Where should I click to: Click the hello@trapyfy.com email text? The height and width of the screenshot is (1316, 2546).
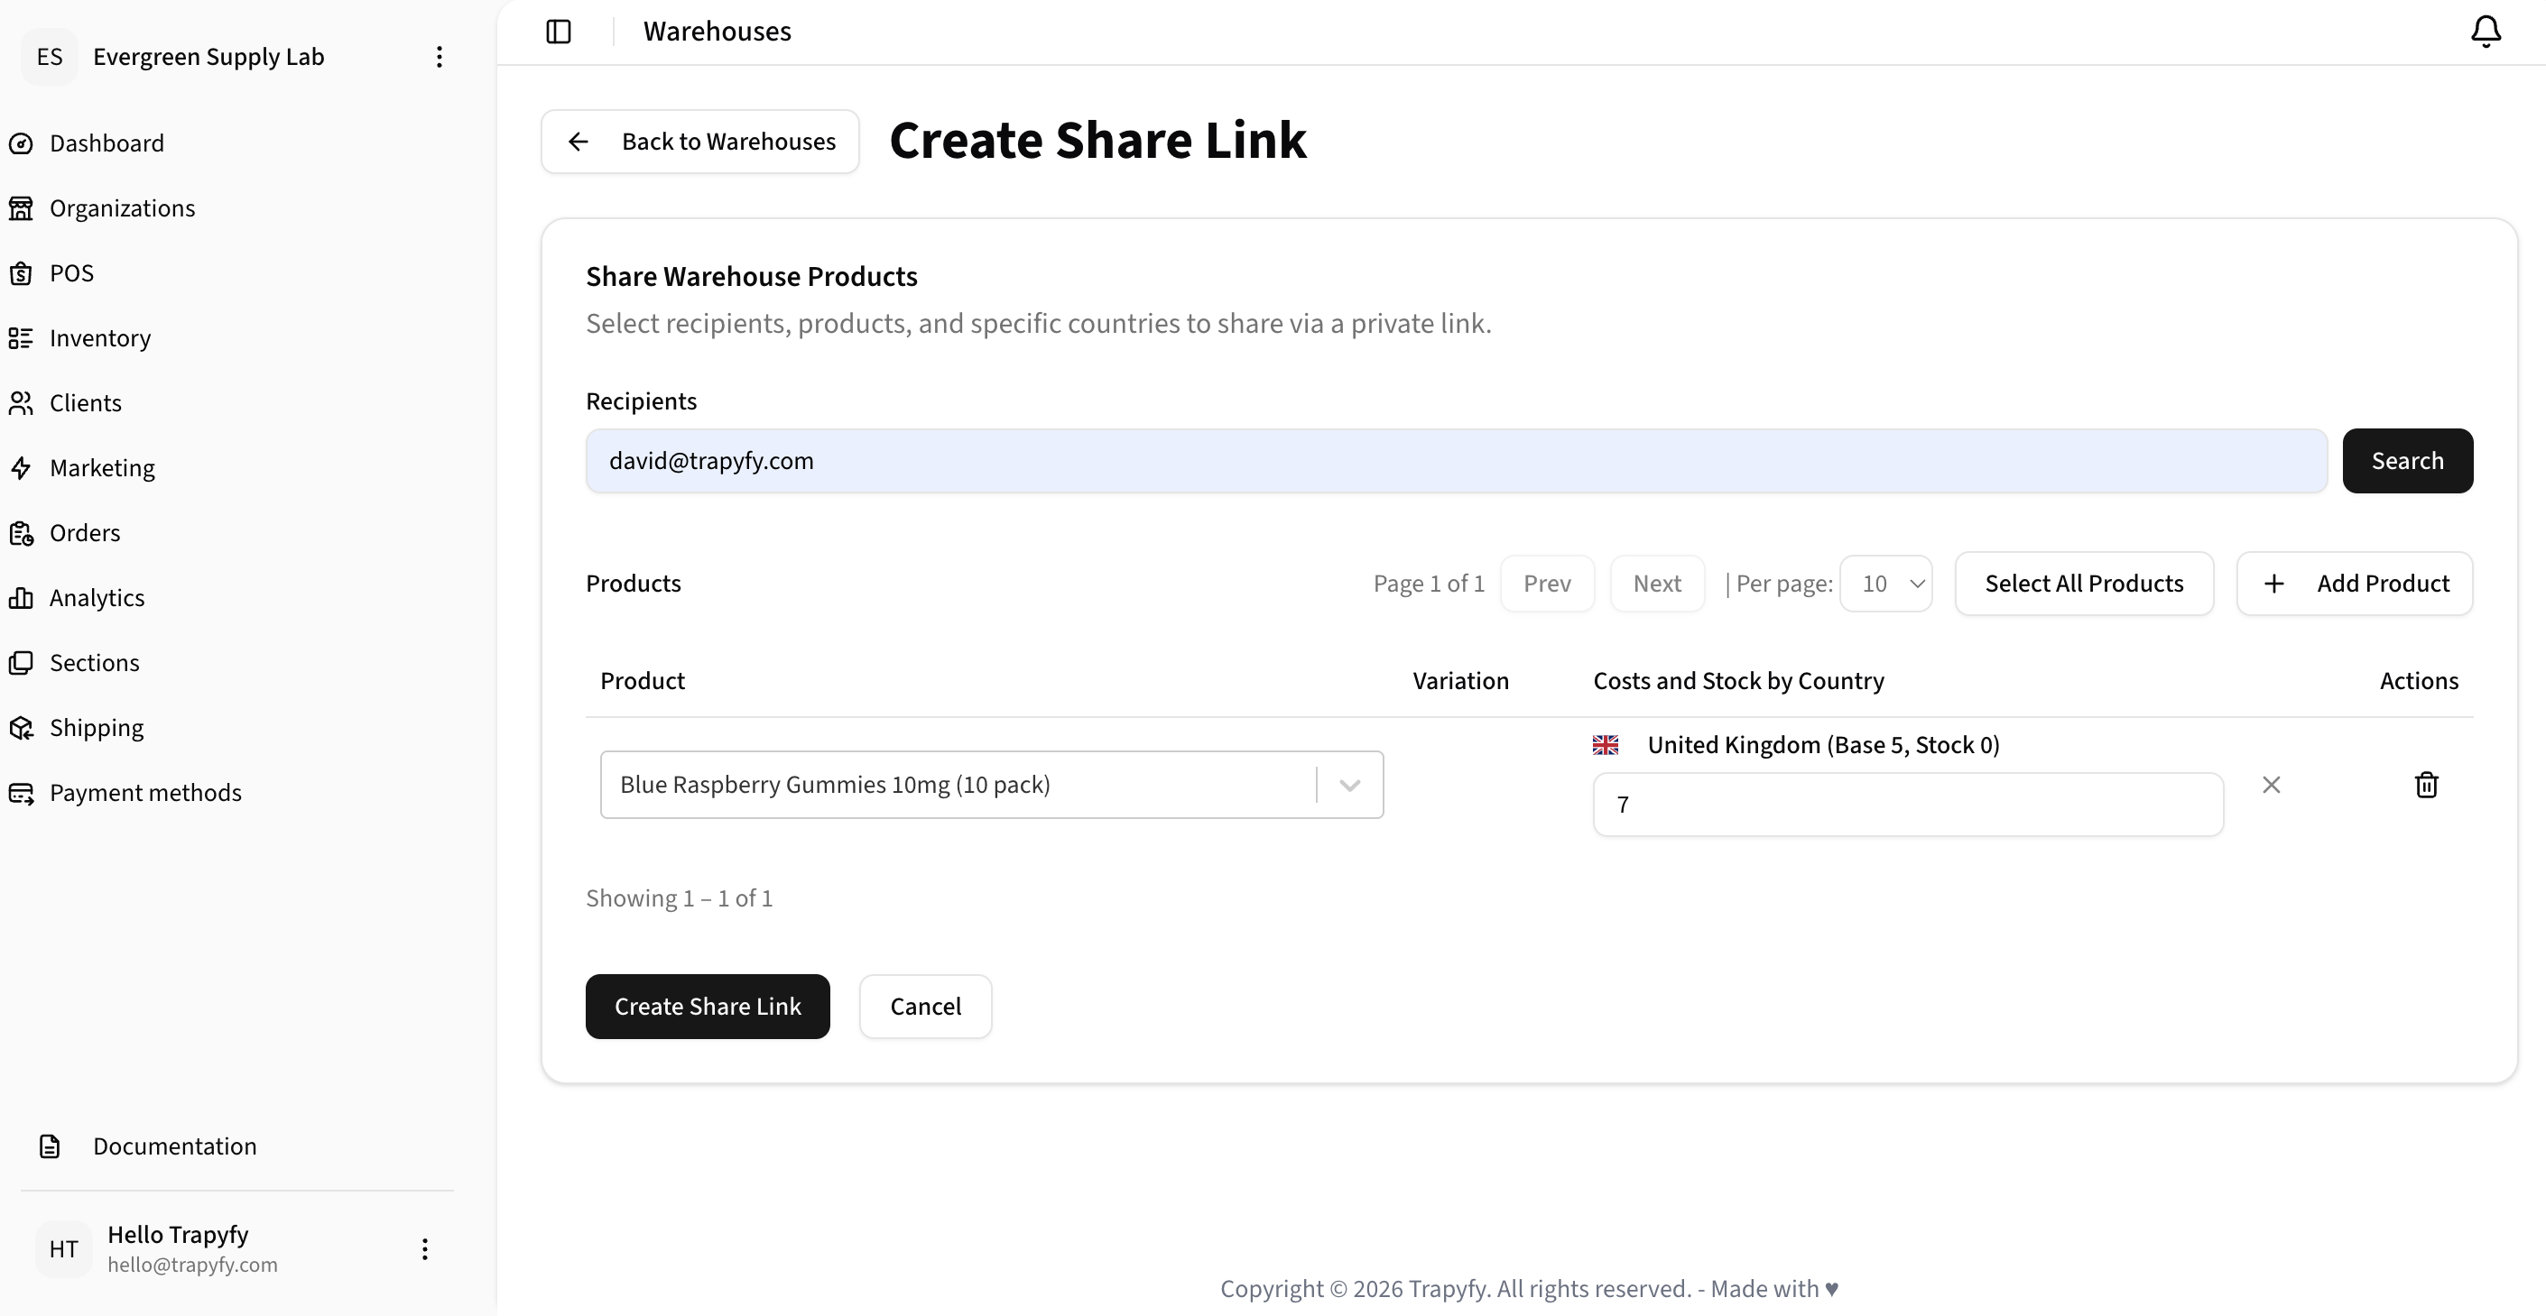point(193,1265)
